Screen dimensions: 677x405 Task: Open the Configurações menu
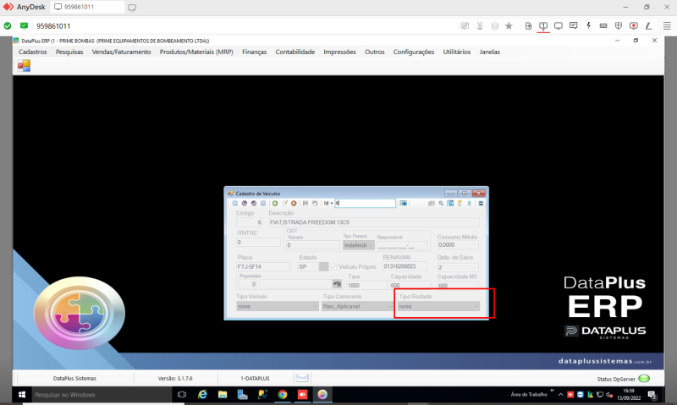[x=414, y=52]
